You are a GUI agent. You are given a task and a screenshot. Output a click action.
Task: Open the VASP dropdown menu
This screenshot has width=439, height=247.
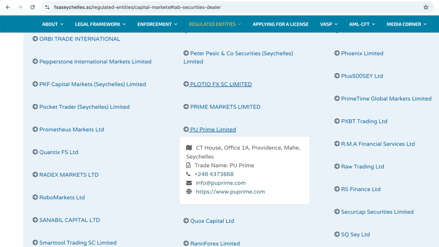[x=329, y=24]
